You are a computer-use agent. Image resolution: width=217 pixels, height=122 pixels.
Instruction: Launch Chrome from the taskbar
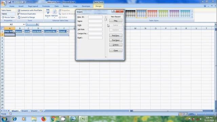pos(54,119)
